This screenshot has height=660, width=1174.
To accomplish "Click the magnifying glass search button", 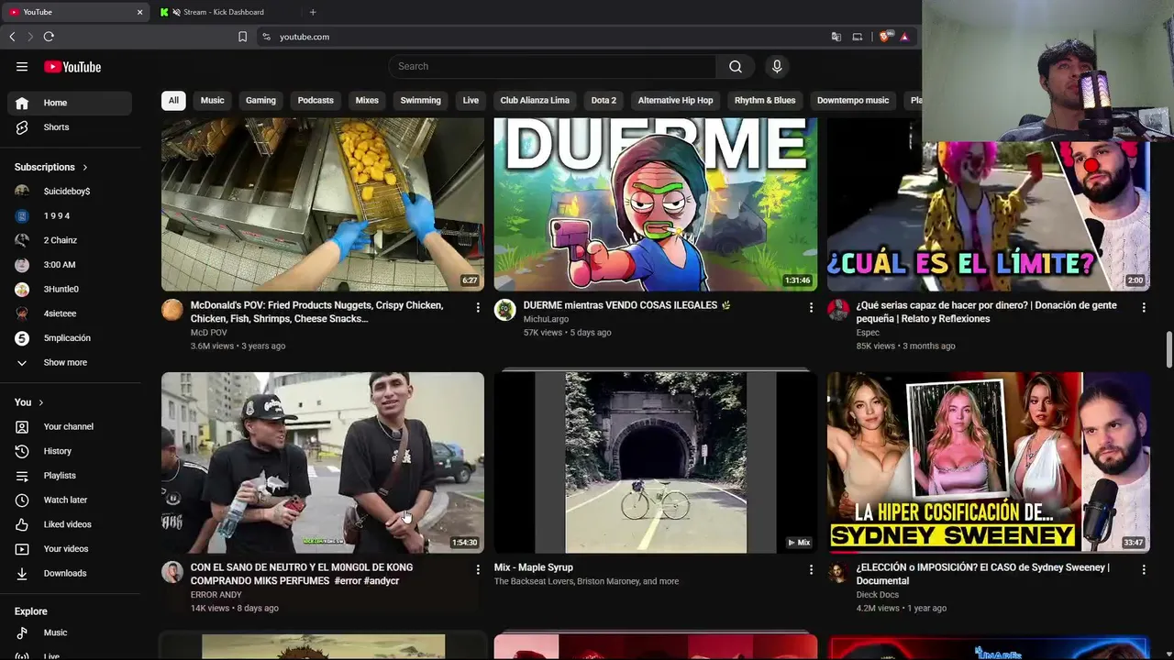I will [736, 66].
